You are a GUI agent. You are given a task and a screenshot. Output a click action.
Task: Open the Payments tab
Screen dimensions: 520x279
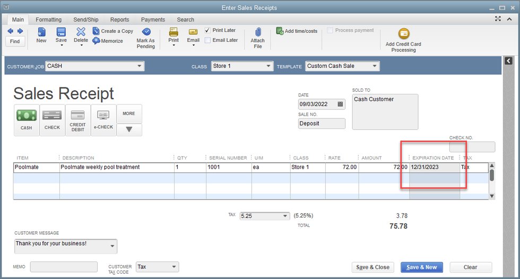click(x=153, y=20)
